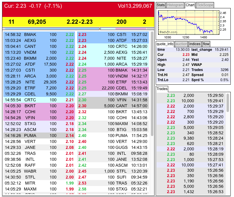Click the Mid value 2.225
The image size is (234, 197).
tap(224, 55)
